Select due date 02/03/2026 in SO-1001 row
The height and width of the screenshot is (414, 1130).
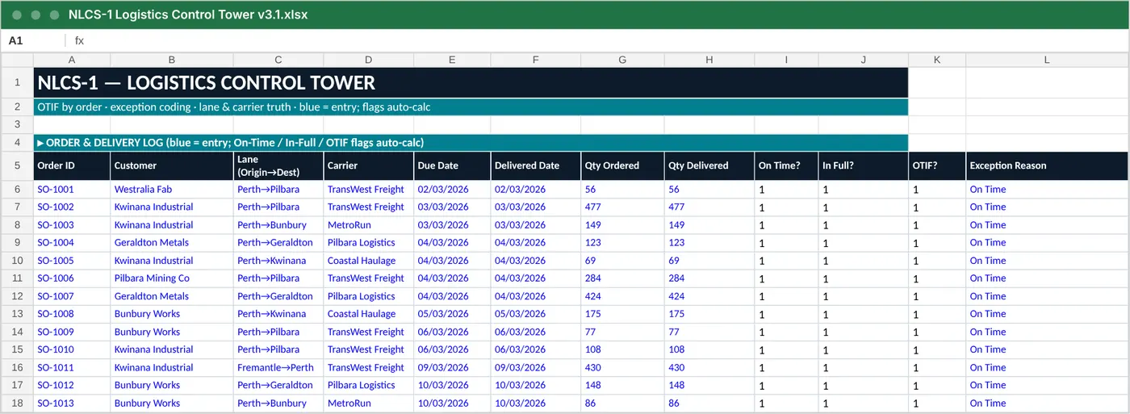[x=452, y=189]
